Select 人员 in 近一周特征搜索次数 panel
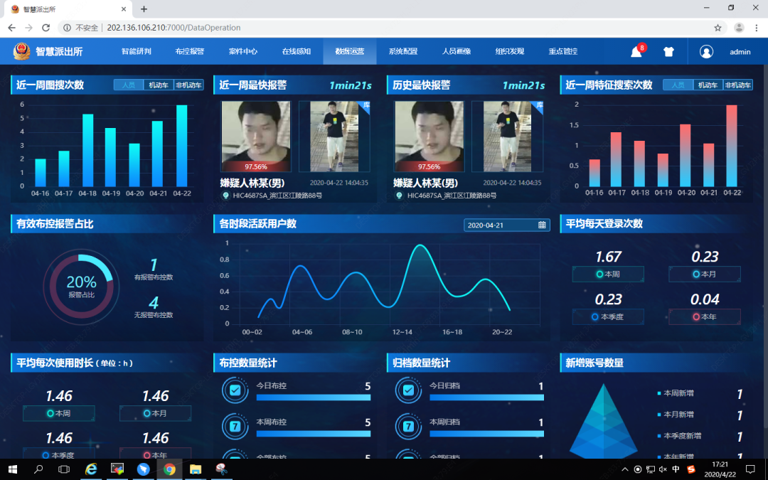768x480 pixels. point(678,85)
